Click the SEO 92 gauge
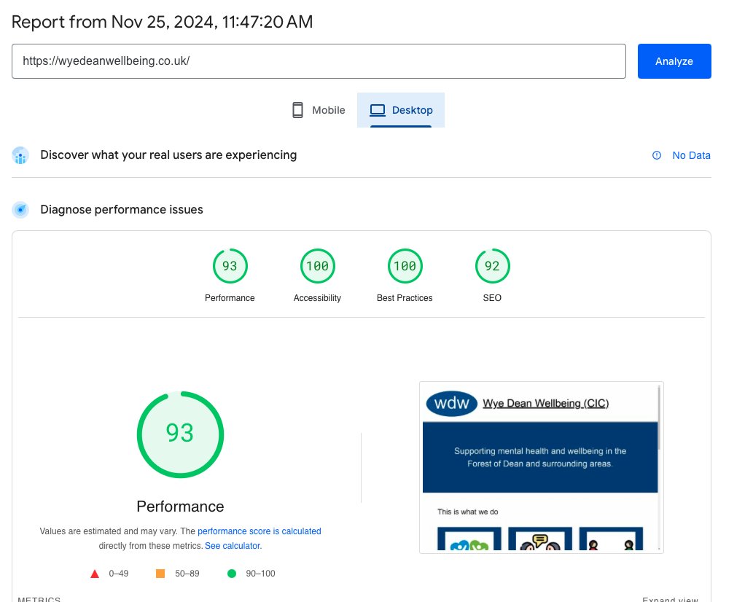 click(492, 266)
